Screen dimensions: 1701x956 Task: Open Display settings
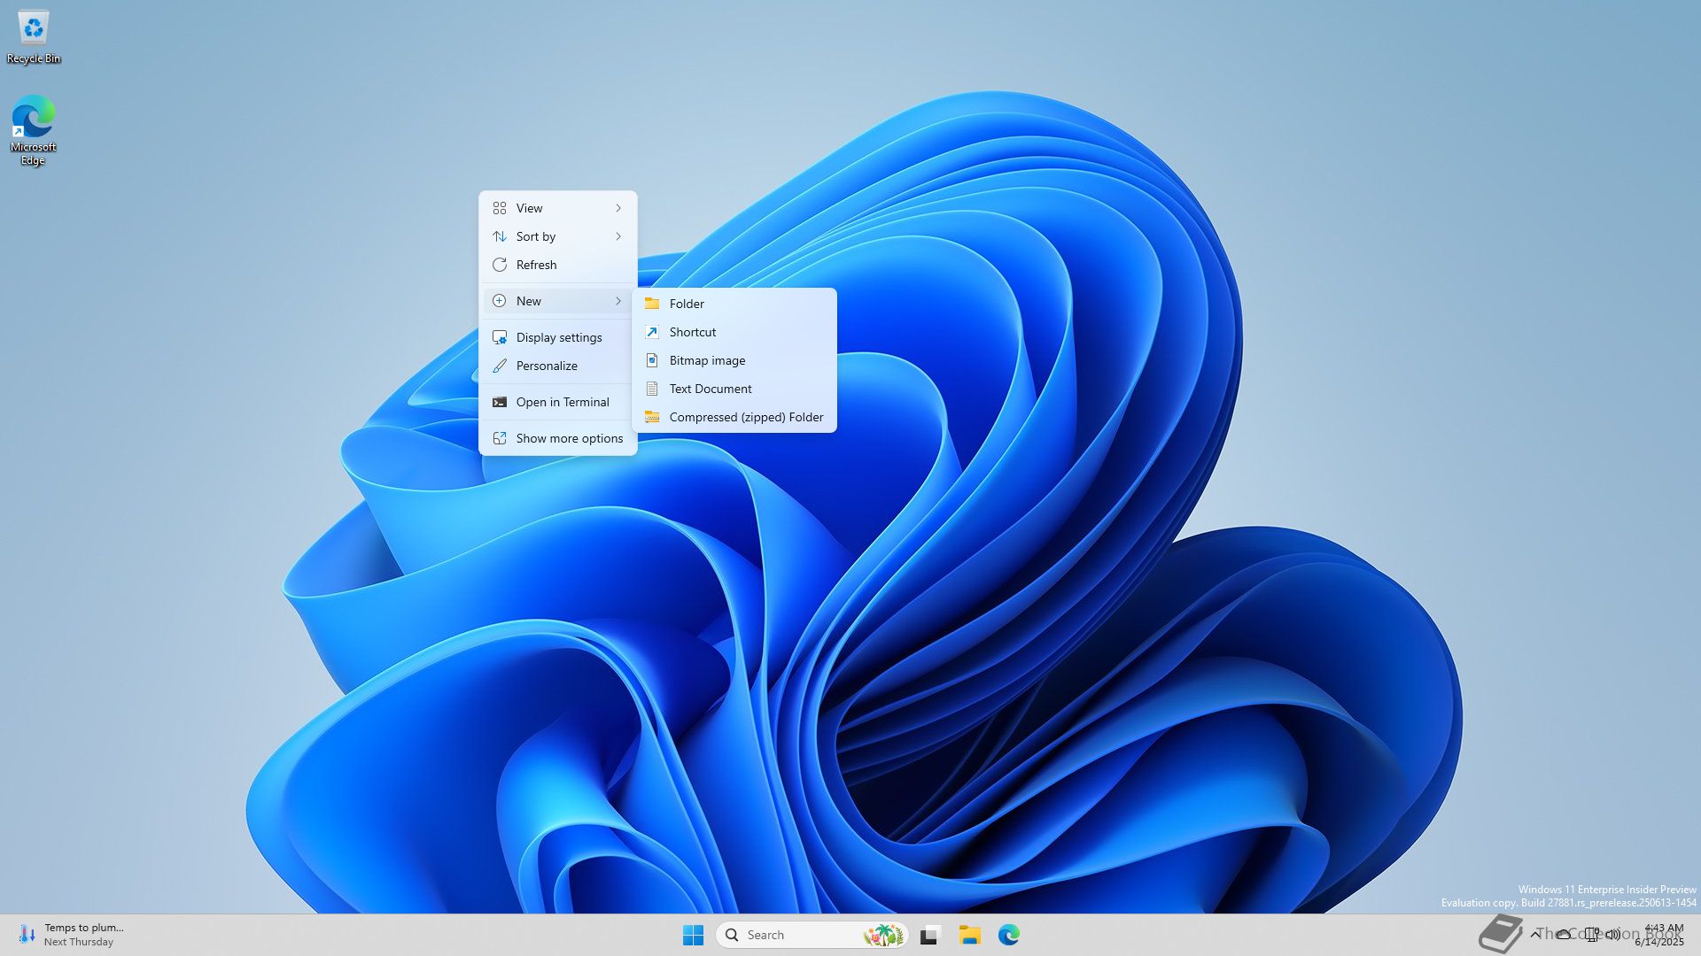(557, 337)
